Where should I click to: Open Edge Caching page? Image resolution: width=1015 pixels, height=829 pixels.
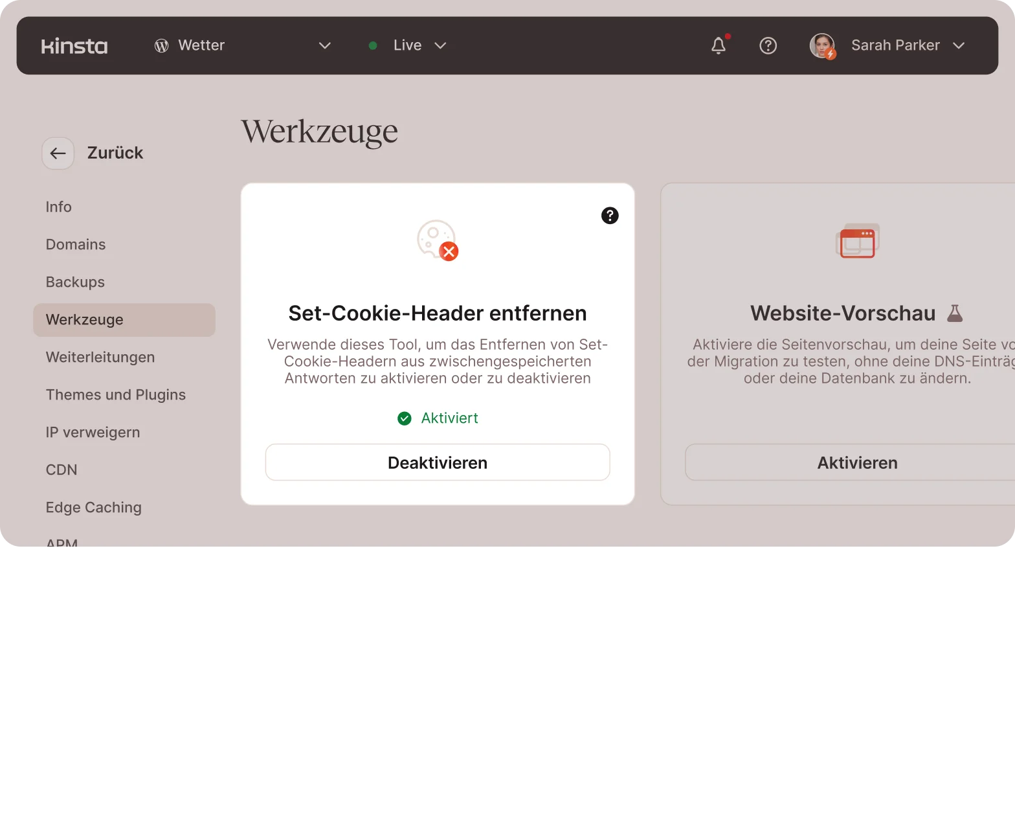pyautogui.click(x=94, y=508)
